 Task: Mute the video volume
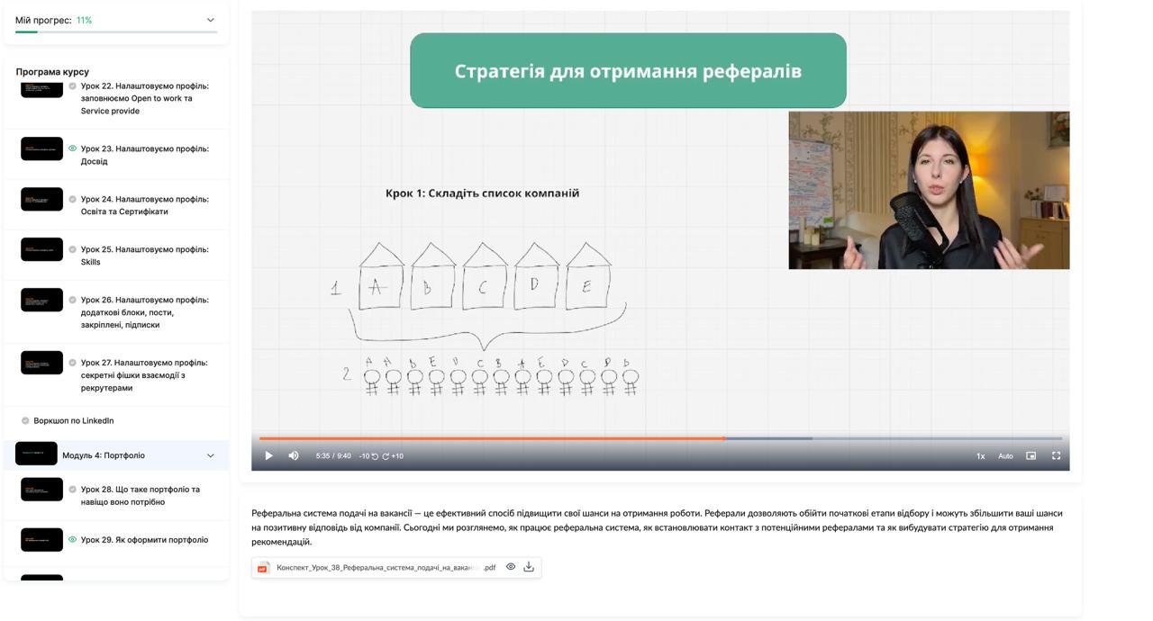point(294,456)
